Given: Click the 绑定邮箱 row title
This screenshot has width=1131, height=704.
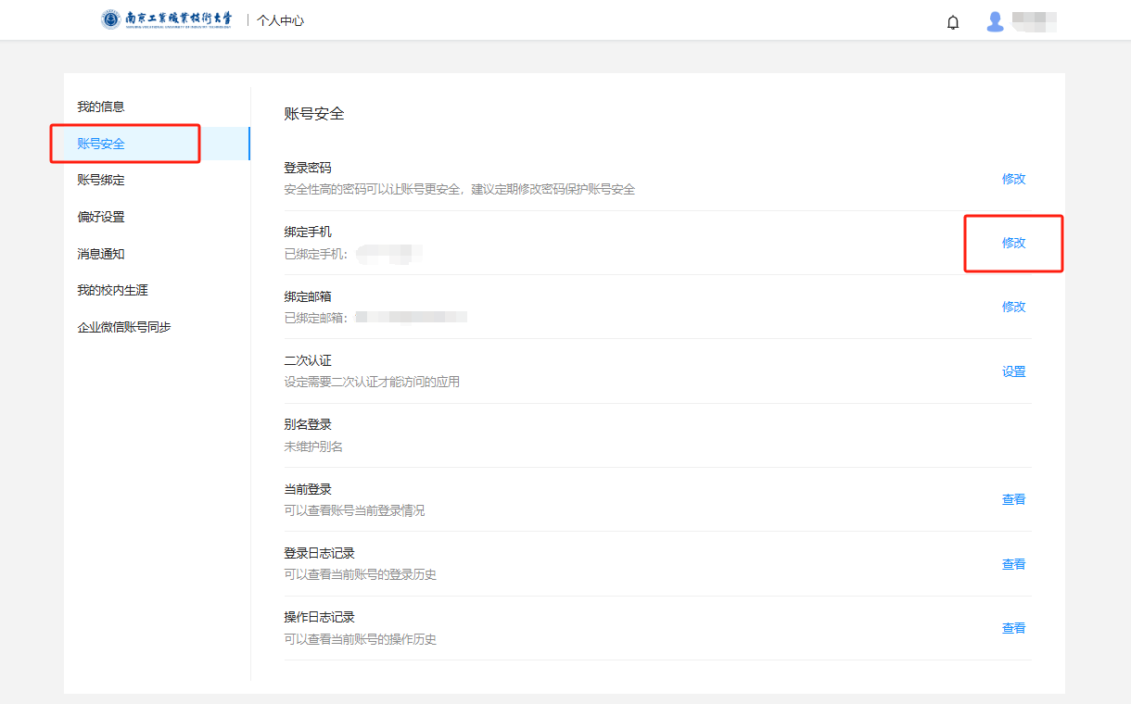Looking at the screenshot, I should pyautogui.click(x=308, y=296).
